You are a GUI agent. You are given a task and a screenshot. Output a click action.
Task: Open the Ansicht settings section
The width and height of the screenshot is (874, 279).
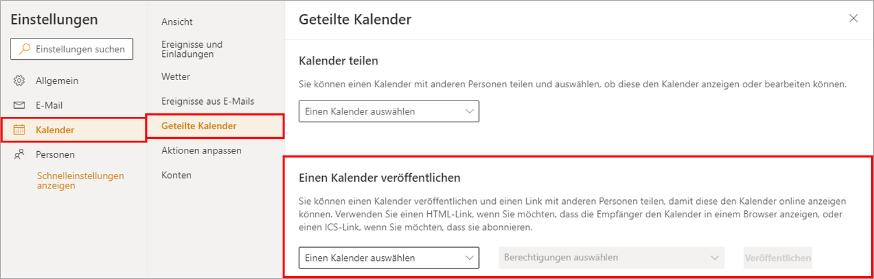point(177,22)
